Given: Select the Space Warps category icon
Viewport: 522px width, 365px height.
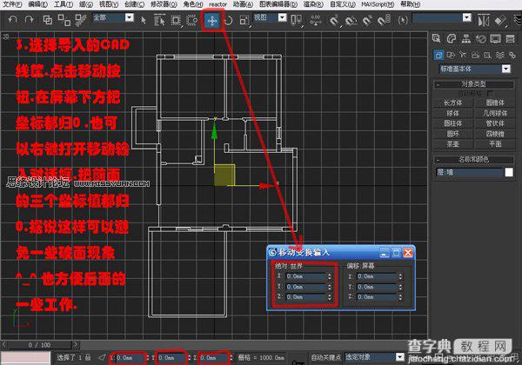Looking at the screenshot, I should click(x=500, y=55).
